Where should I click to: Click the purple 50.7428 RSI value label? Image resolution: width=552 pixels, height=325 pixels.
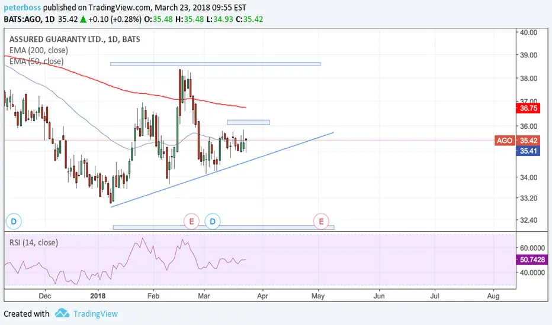[532, 259]
